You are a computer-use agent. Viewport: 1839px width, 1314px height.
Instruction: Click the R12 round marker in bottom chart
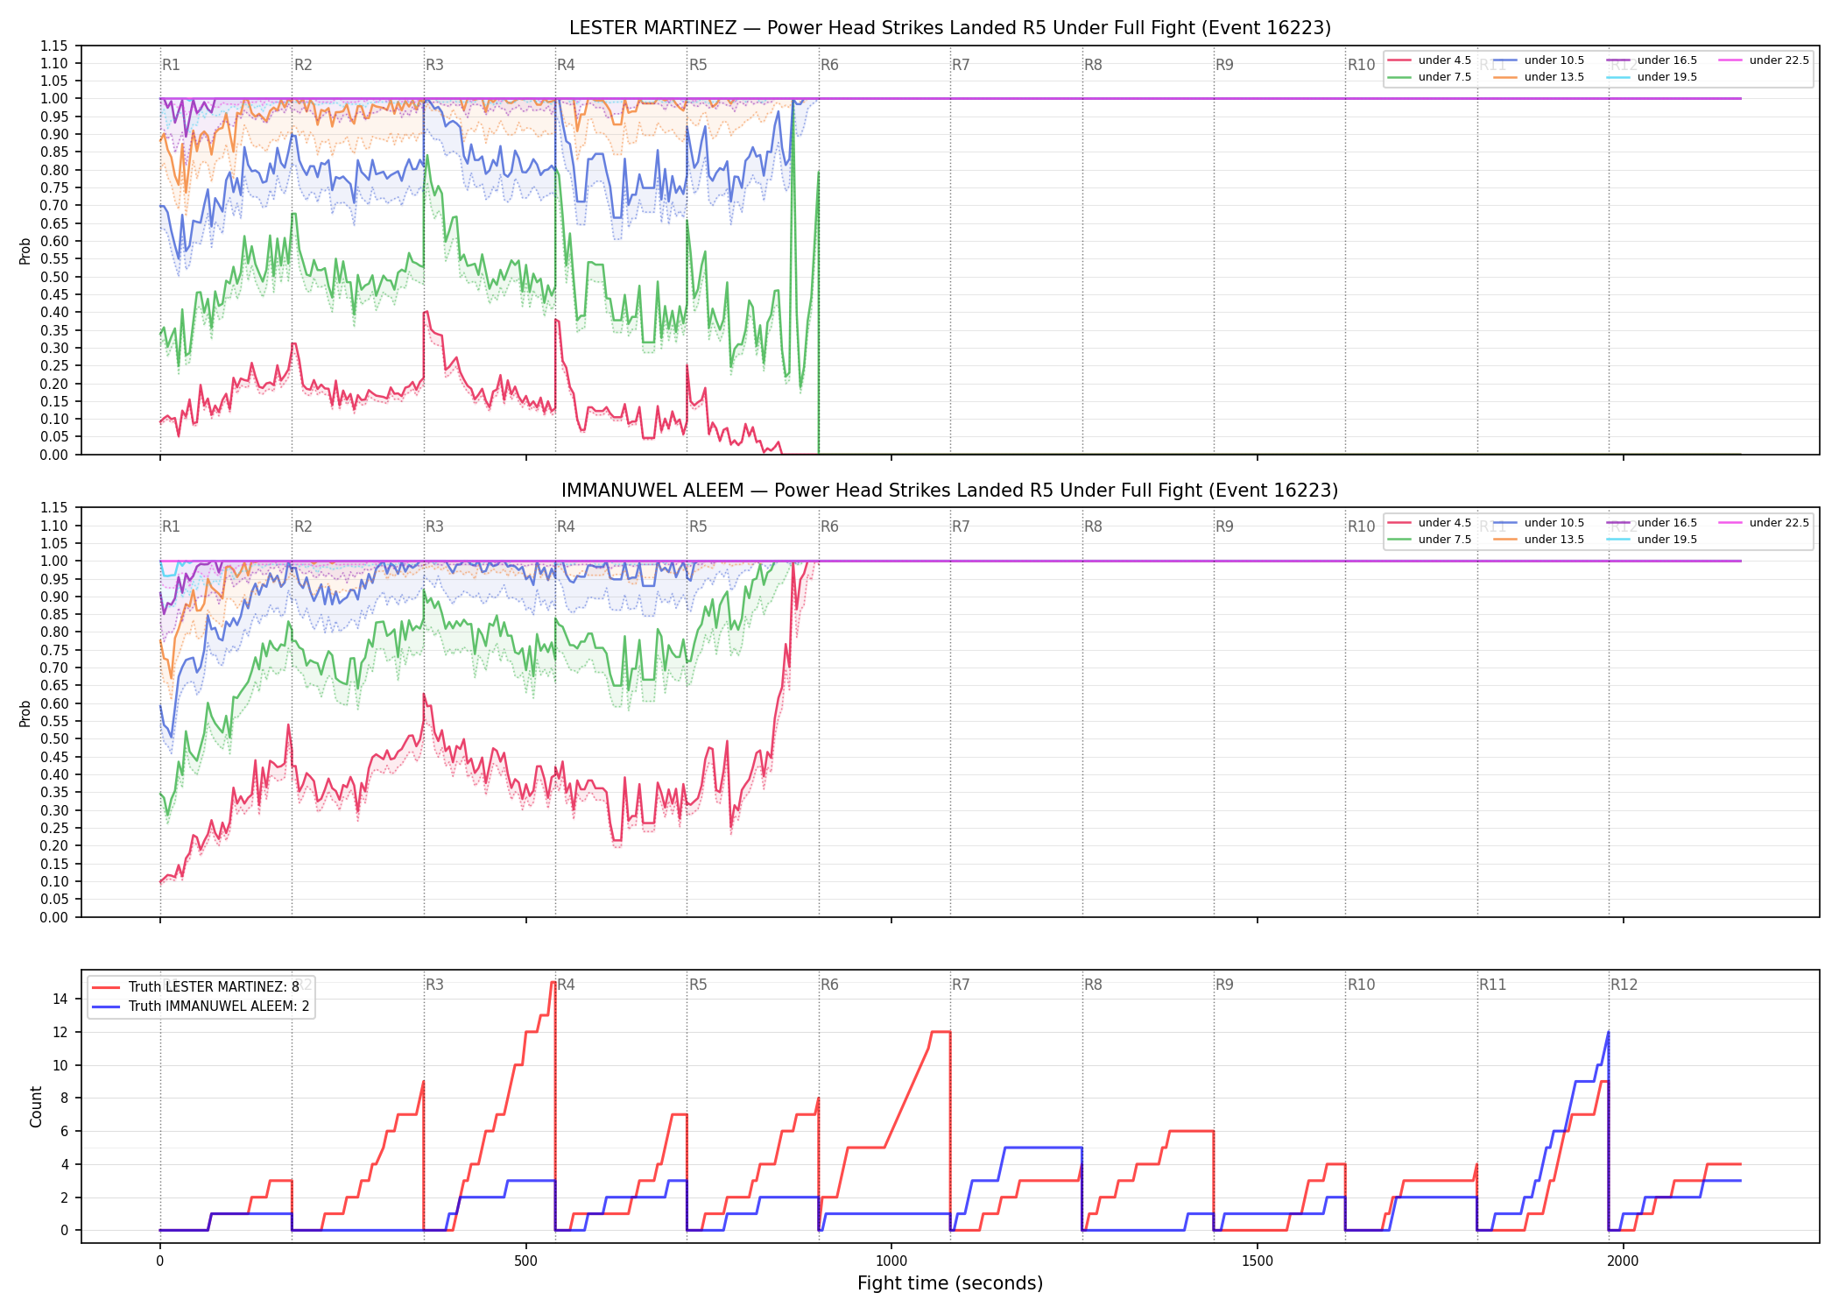pos(1624,985)
